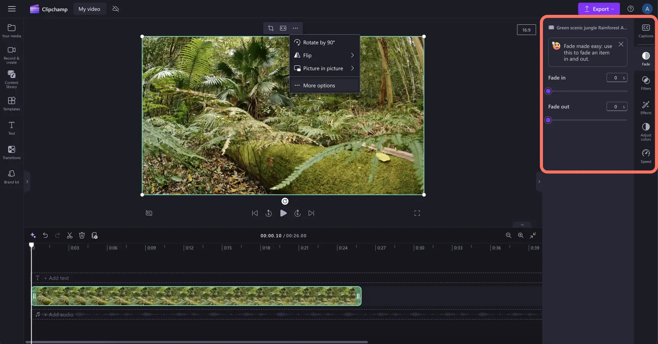
Task: Change the 16:9 aspect ratio
Action: [x=526, y=30]
